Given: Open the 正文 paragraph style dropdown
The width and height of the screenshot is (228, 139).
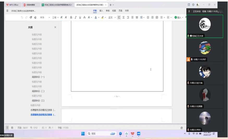Looking at the screenshot, I should 112,17.
